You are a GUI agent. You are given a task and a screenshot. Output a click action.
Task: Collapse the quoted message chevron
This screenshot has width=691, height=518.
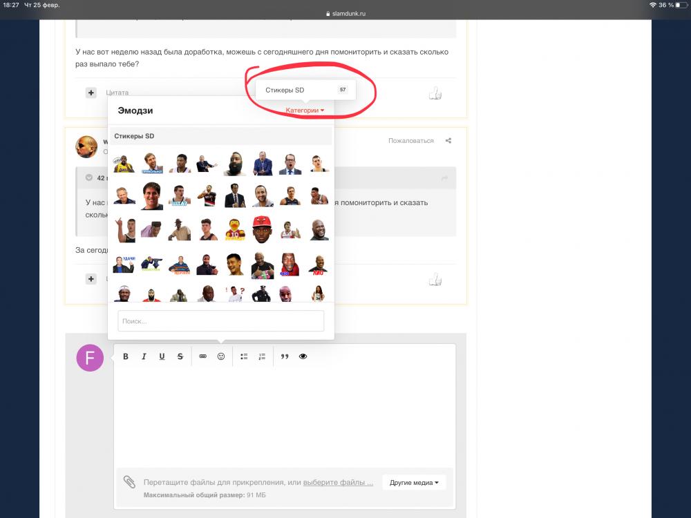coord(89,178)
